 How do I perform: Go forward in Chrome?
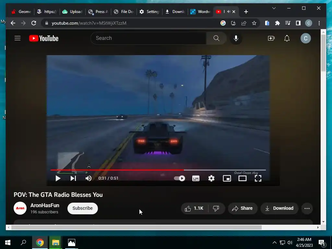[23, 23]
